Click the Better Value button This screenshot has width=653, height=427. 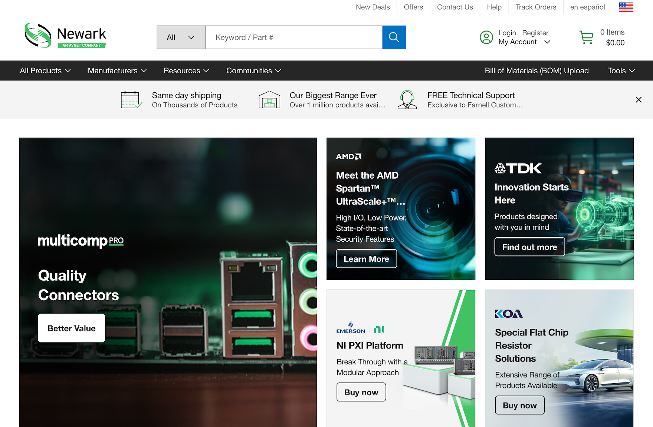coord(72,328)
